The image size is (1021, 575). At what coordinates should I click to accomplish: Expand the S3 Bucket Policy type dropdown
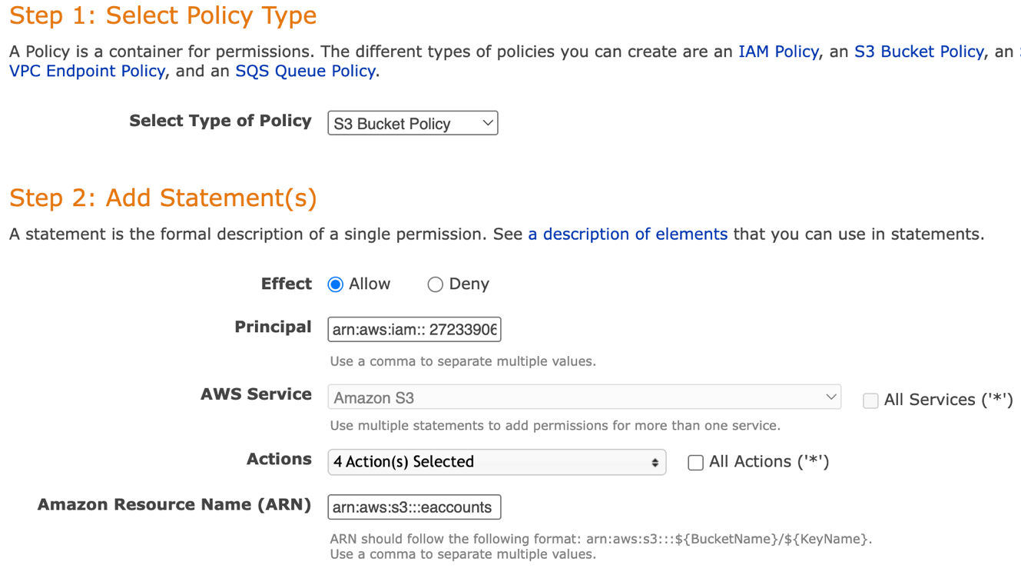[x=413, y=123]
